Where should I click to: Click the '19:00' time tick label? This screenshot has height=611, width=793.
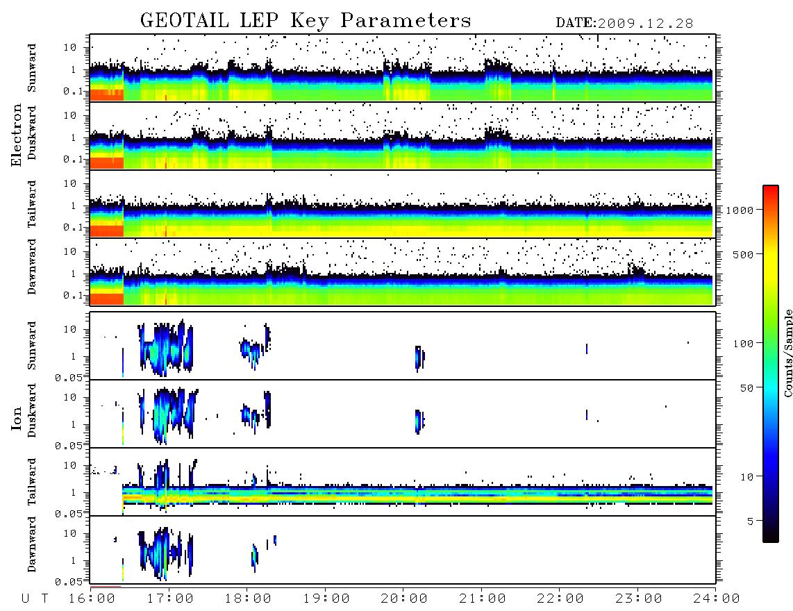[x=326, y=599]
